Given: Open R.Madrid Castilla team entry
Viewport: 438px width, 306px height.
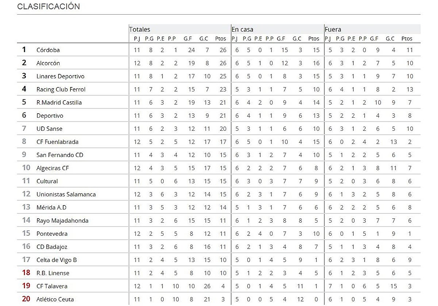Looking at the screenshot, I should click(59, 102).
